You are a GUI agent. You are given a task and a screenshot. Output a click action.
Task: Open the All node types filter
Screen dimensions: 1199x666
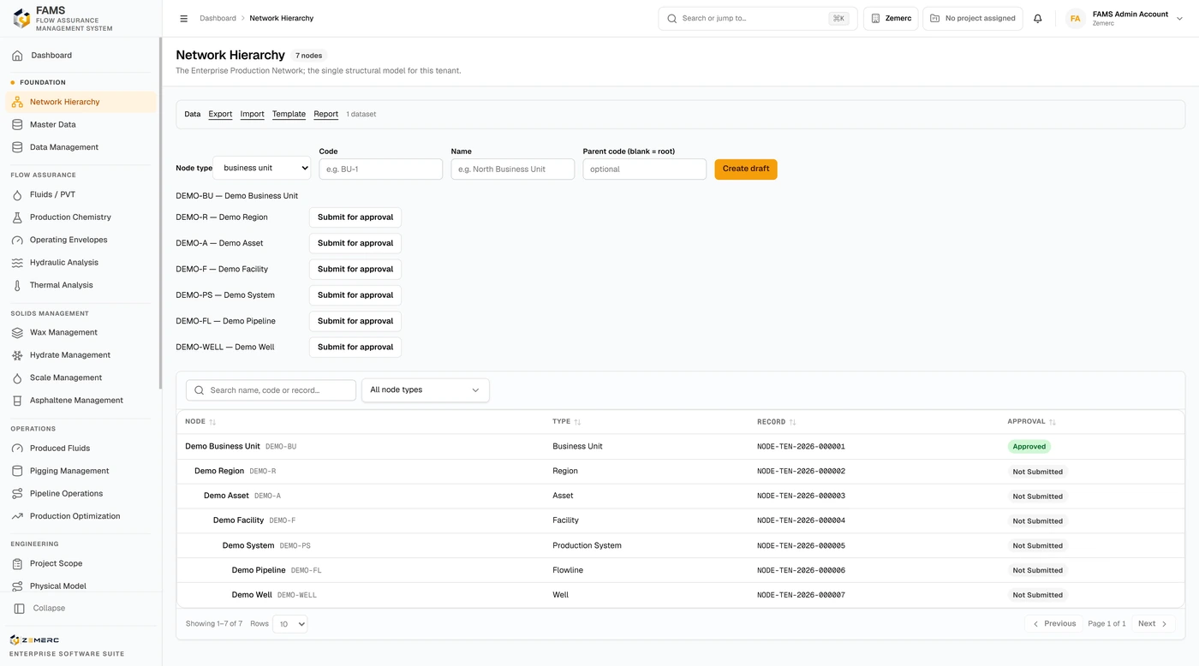tap(426, 390)
